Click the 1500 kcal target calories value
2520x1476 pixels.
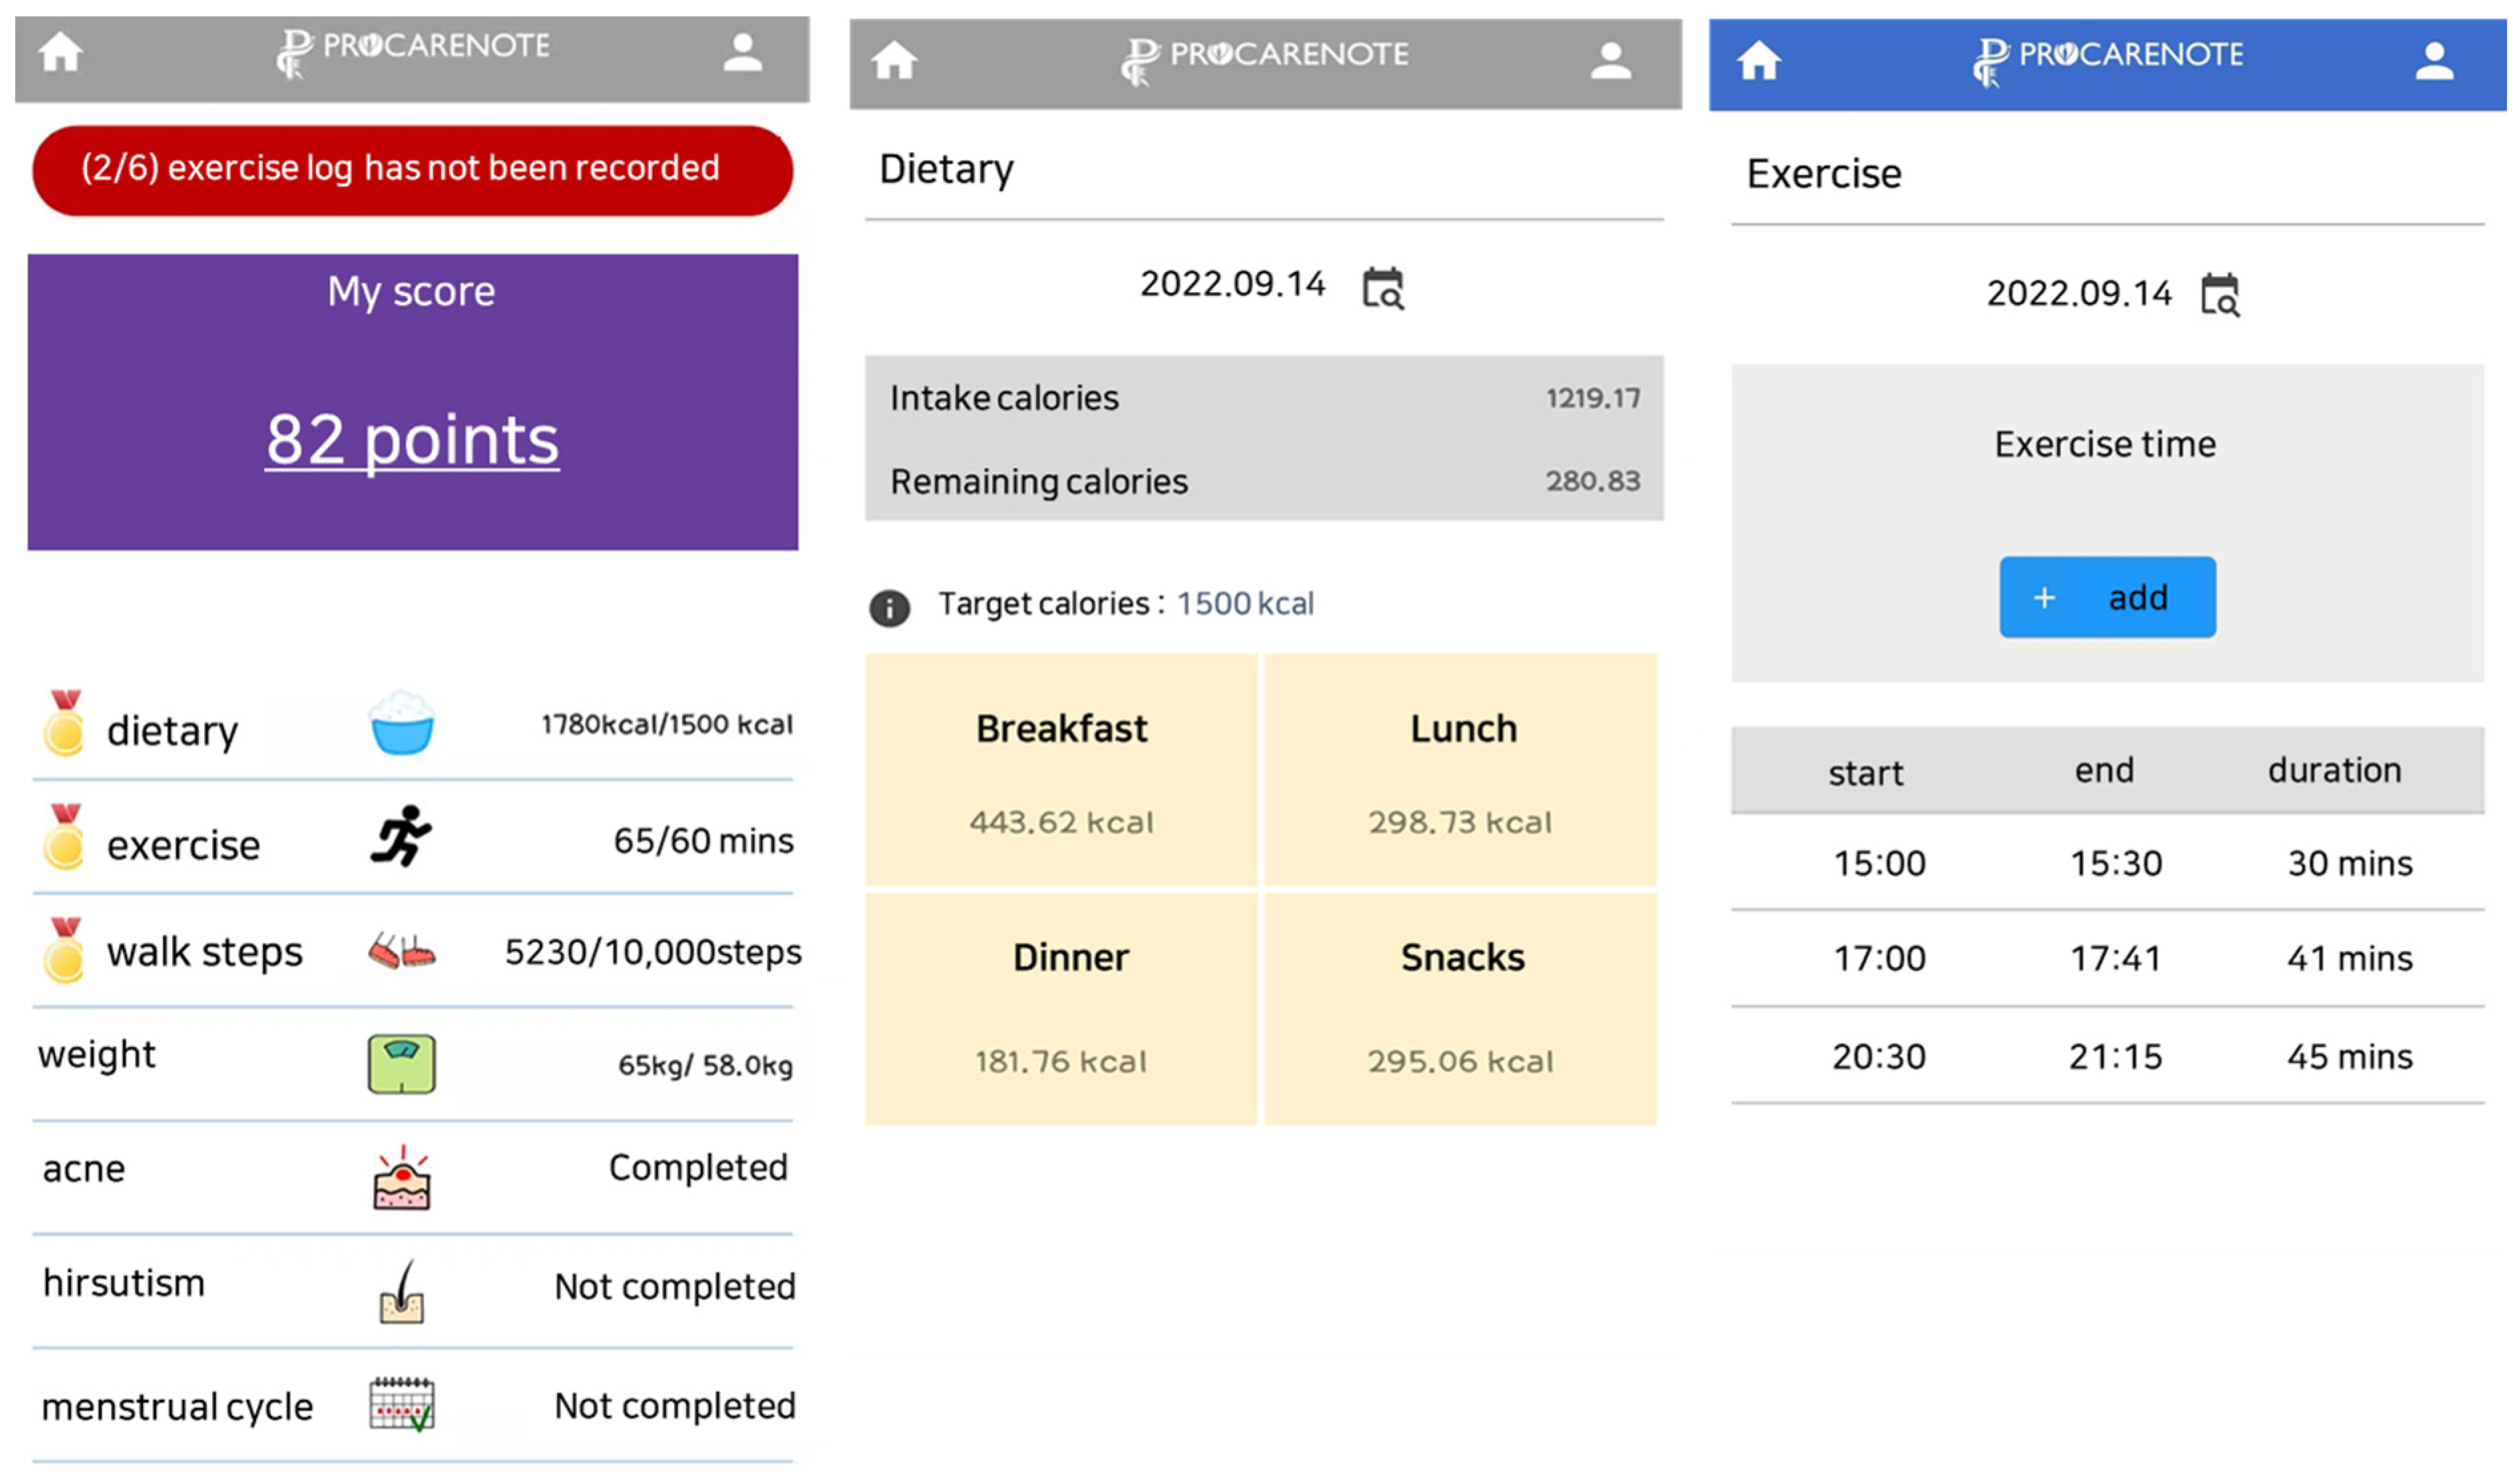click(x=1244, y=603)
